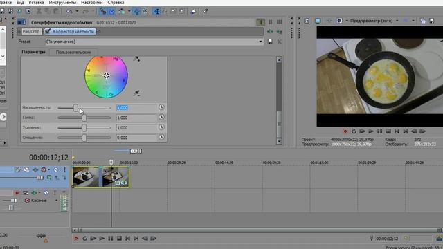Open the Вставка menu
This screenshot has width=443, height=249.
(x=36, y=3)
